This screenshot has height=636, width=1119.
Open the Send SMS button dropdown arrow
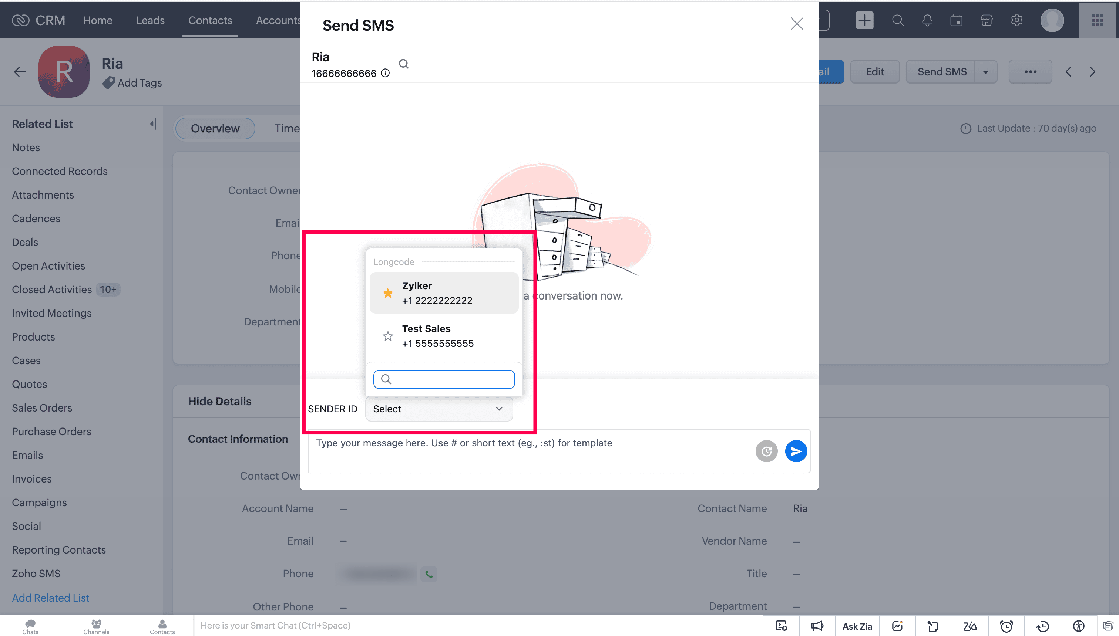click(986, 72)
